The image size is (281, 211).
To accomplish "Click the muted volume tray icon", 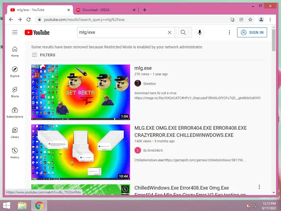I will point(248,206).
